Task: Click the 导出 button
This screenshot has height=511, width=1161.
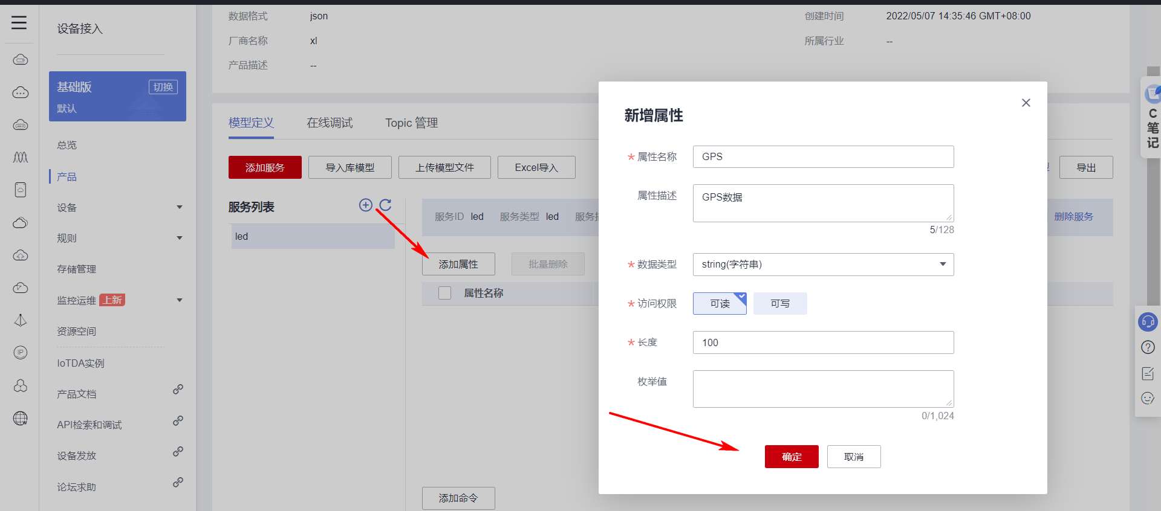Action: pos(1086,167)
